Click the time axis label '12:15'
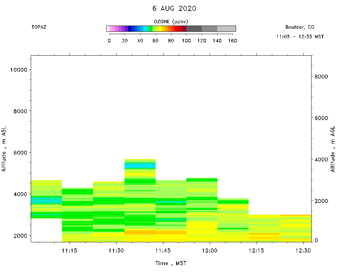Viewport: 342px width, 273px height. tap(256, 250)
